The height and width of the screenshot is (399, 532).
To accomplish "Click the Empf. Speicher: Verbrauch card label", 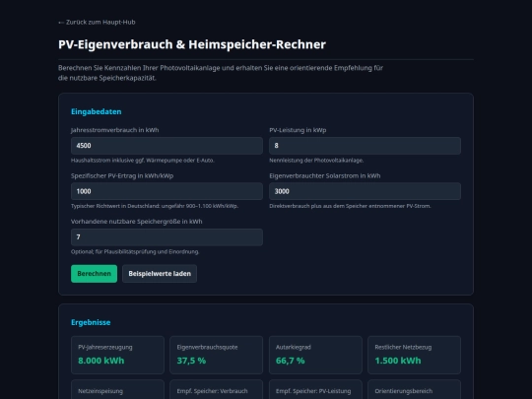I will [212, 391].
